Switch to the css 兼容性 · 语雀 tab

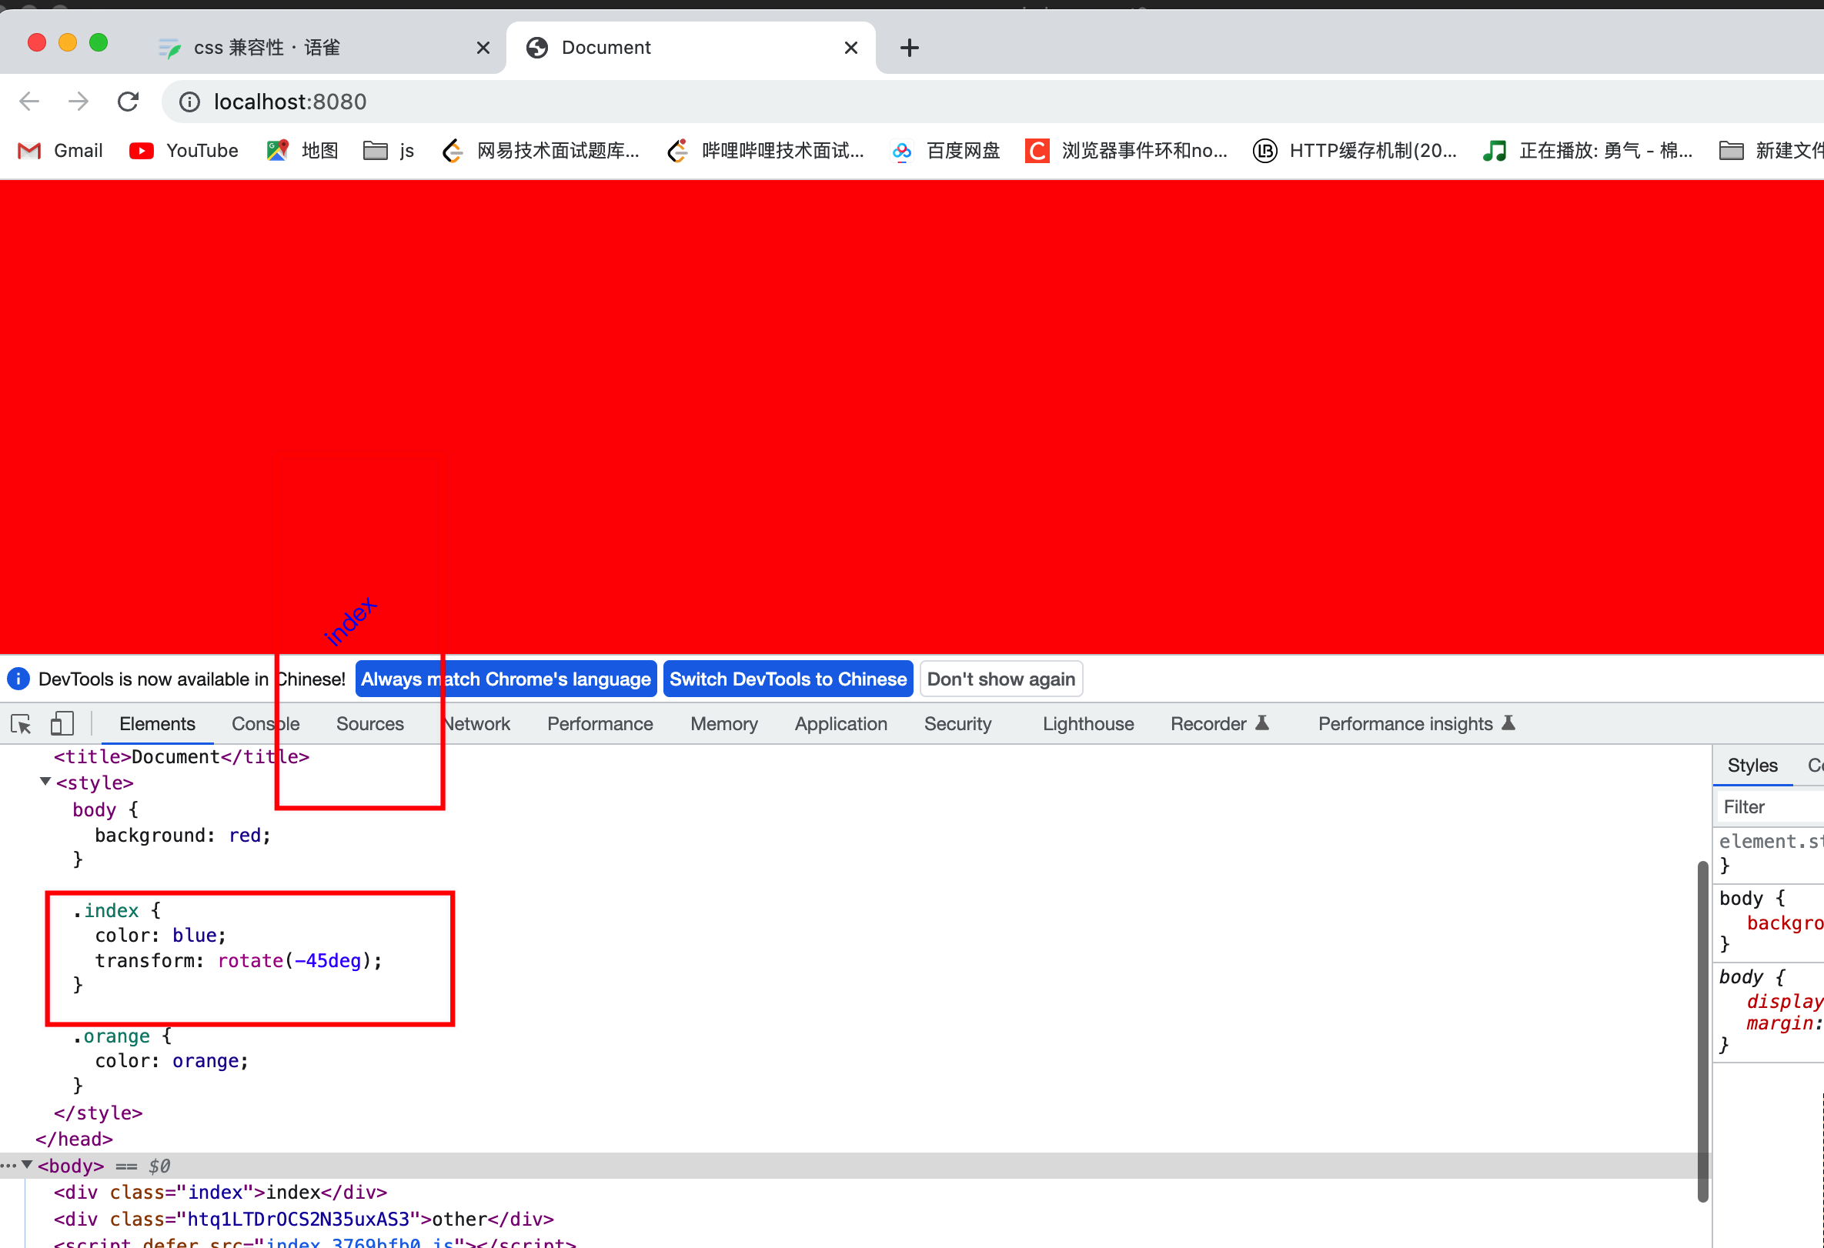click(x=322, y=48)
